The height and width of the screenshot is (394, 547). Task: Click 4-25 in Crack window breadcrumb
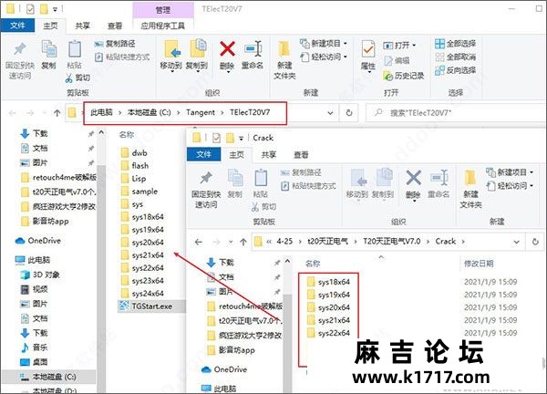(x=284, y=241)
